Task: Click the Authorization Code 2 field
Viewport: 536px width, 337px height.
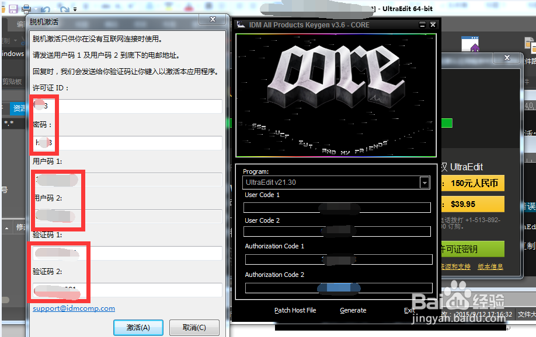Action: [x=339, y=288]
